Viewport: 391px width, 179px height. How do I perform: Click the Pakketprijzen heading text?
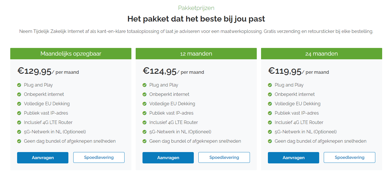pos(196,8)
